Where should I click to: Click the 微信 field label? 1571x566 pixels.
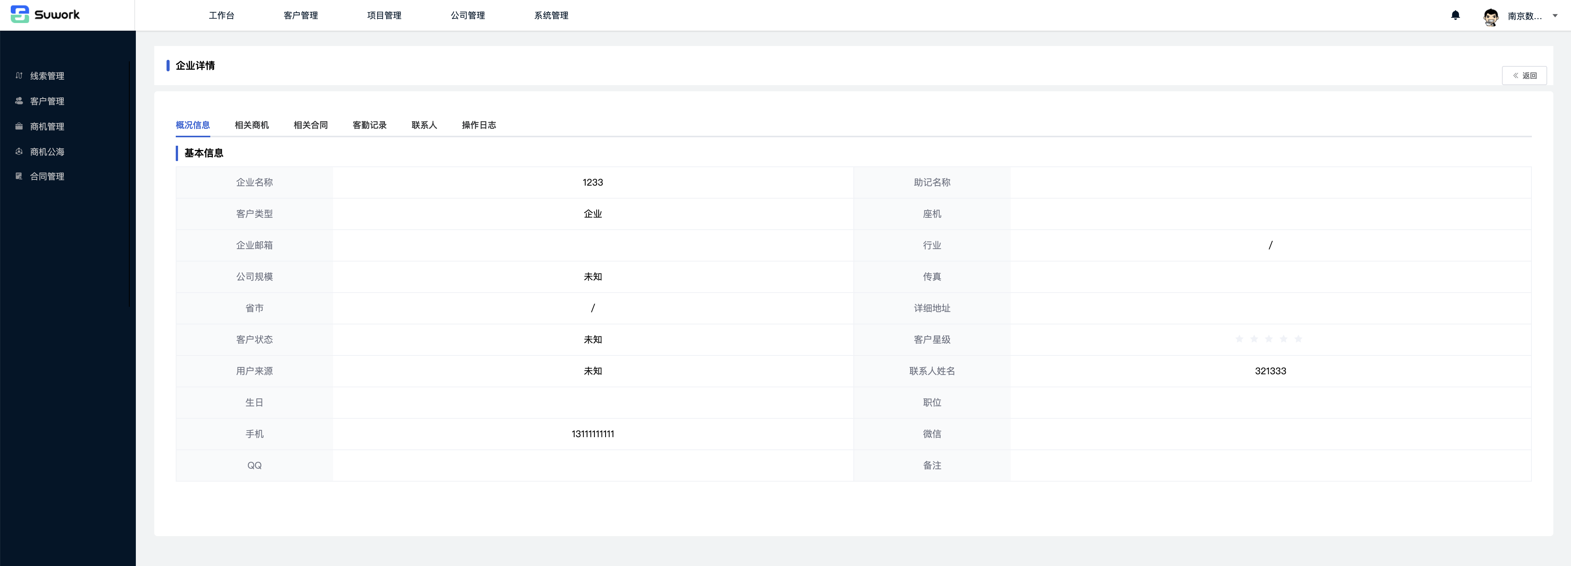point(932,434)
